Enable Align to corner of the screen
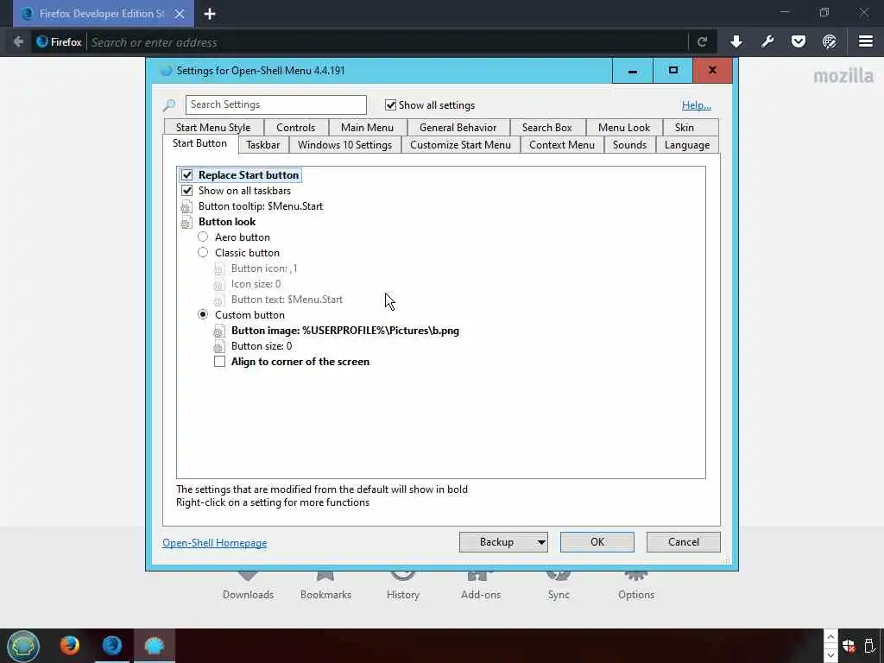Image resolution: width=884 pixels, height=663 pixels. tap(220, 362)
